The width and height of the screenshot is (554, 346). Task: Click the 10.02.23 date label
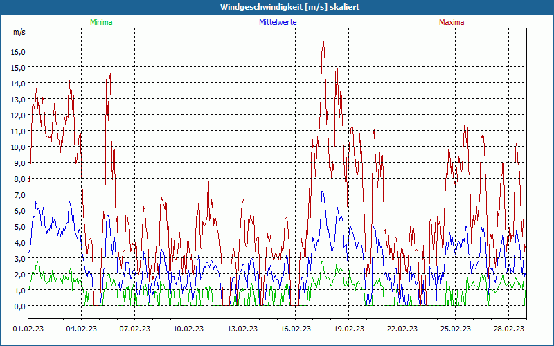[188, 329]
